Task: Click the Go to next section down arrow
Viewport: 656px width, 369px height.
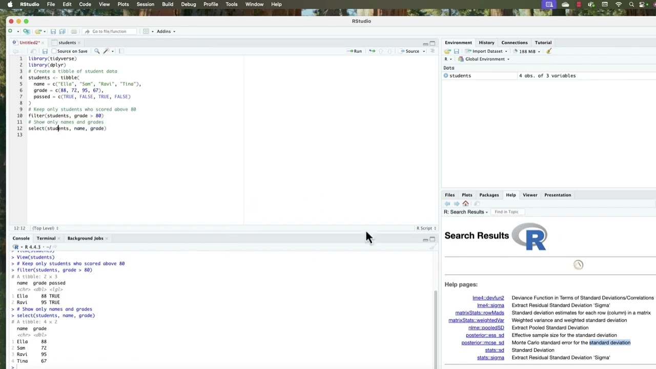Action: 389,51
